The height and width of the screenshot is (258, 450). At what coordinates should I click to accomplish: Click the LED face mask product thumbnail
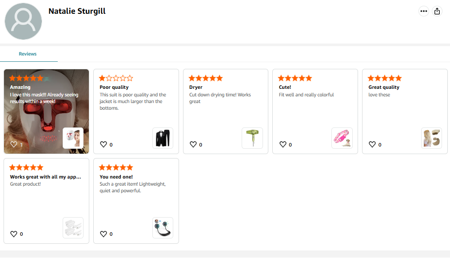(73, 138)
